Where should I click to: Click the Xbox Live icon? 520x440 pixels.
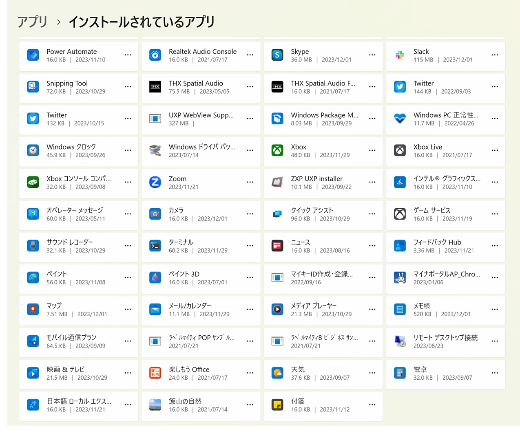click(400, 150)
